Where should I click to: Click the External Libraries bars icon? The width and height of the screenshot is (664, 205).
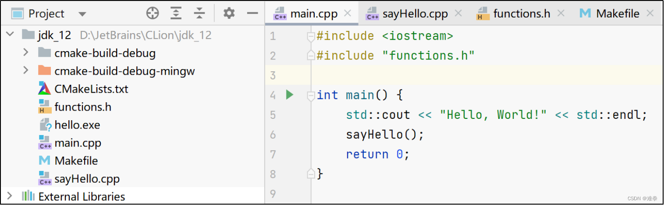pos(28,196)
